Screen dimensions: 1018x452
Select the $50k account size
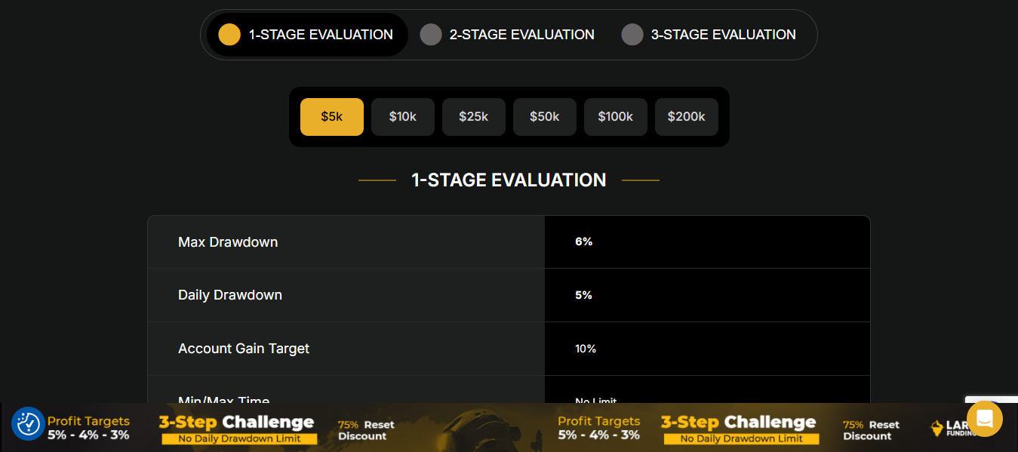click(545, 117)
